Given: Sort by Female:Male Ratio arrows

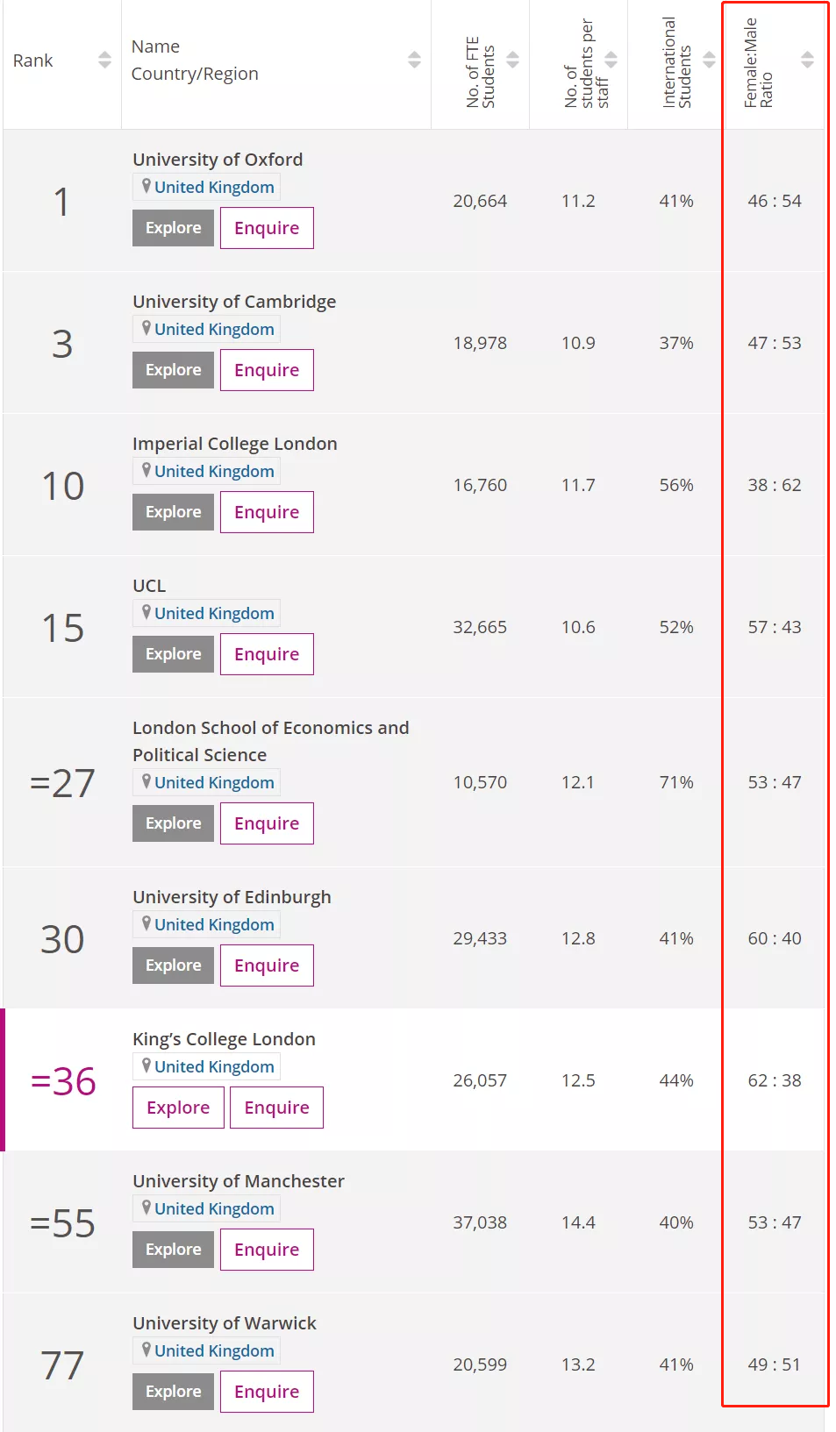Looking at the screenshot, I should [807, 60].
